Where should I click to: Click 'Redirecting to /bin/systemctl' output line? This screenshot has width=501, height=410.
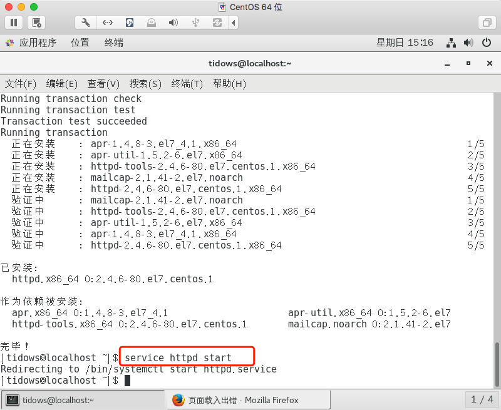click(x=138, y=369)
